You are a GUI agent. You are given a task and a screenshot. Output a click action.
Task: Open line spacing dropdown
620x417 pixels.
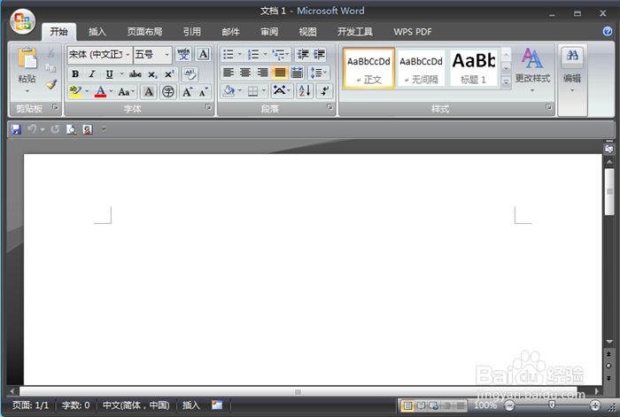tap(318, 73)
